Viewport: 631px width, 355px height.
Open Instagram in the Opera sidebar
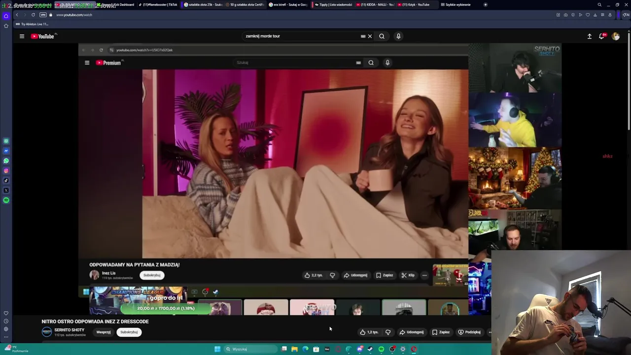tap(6, 171)
